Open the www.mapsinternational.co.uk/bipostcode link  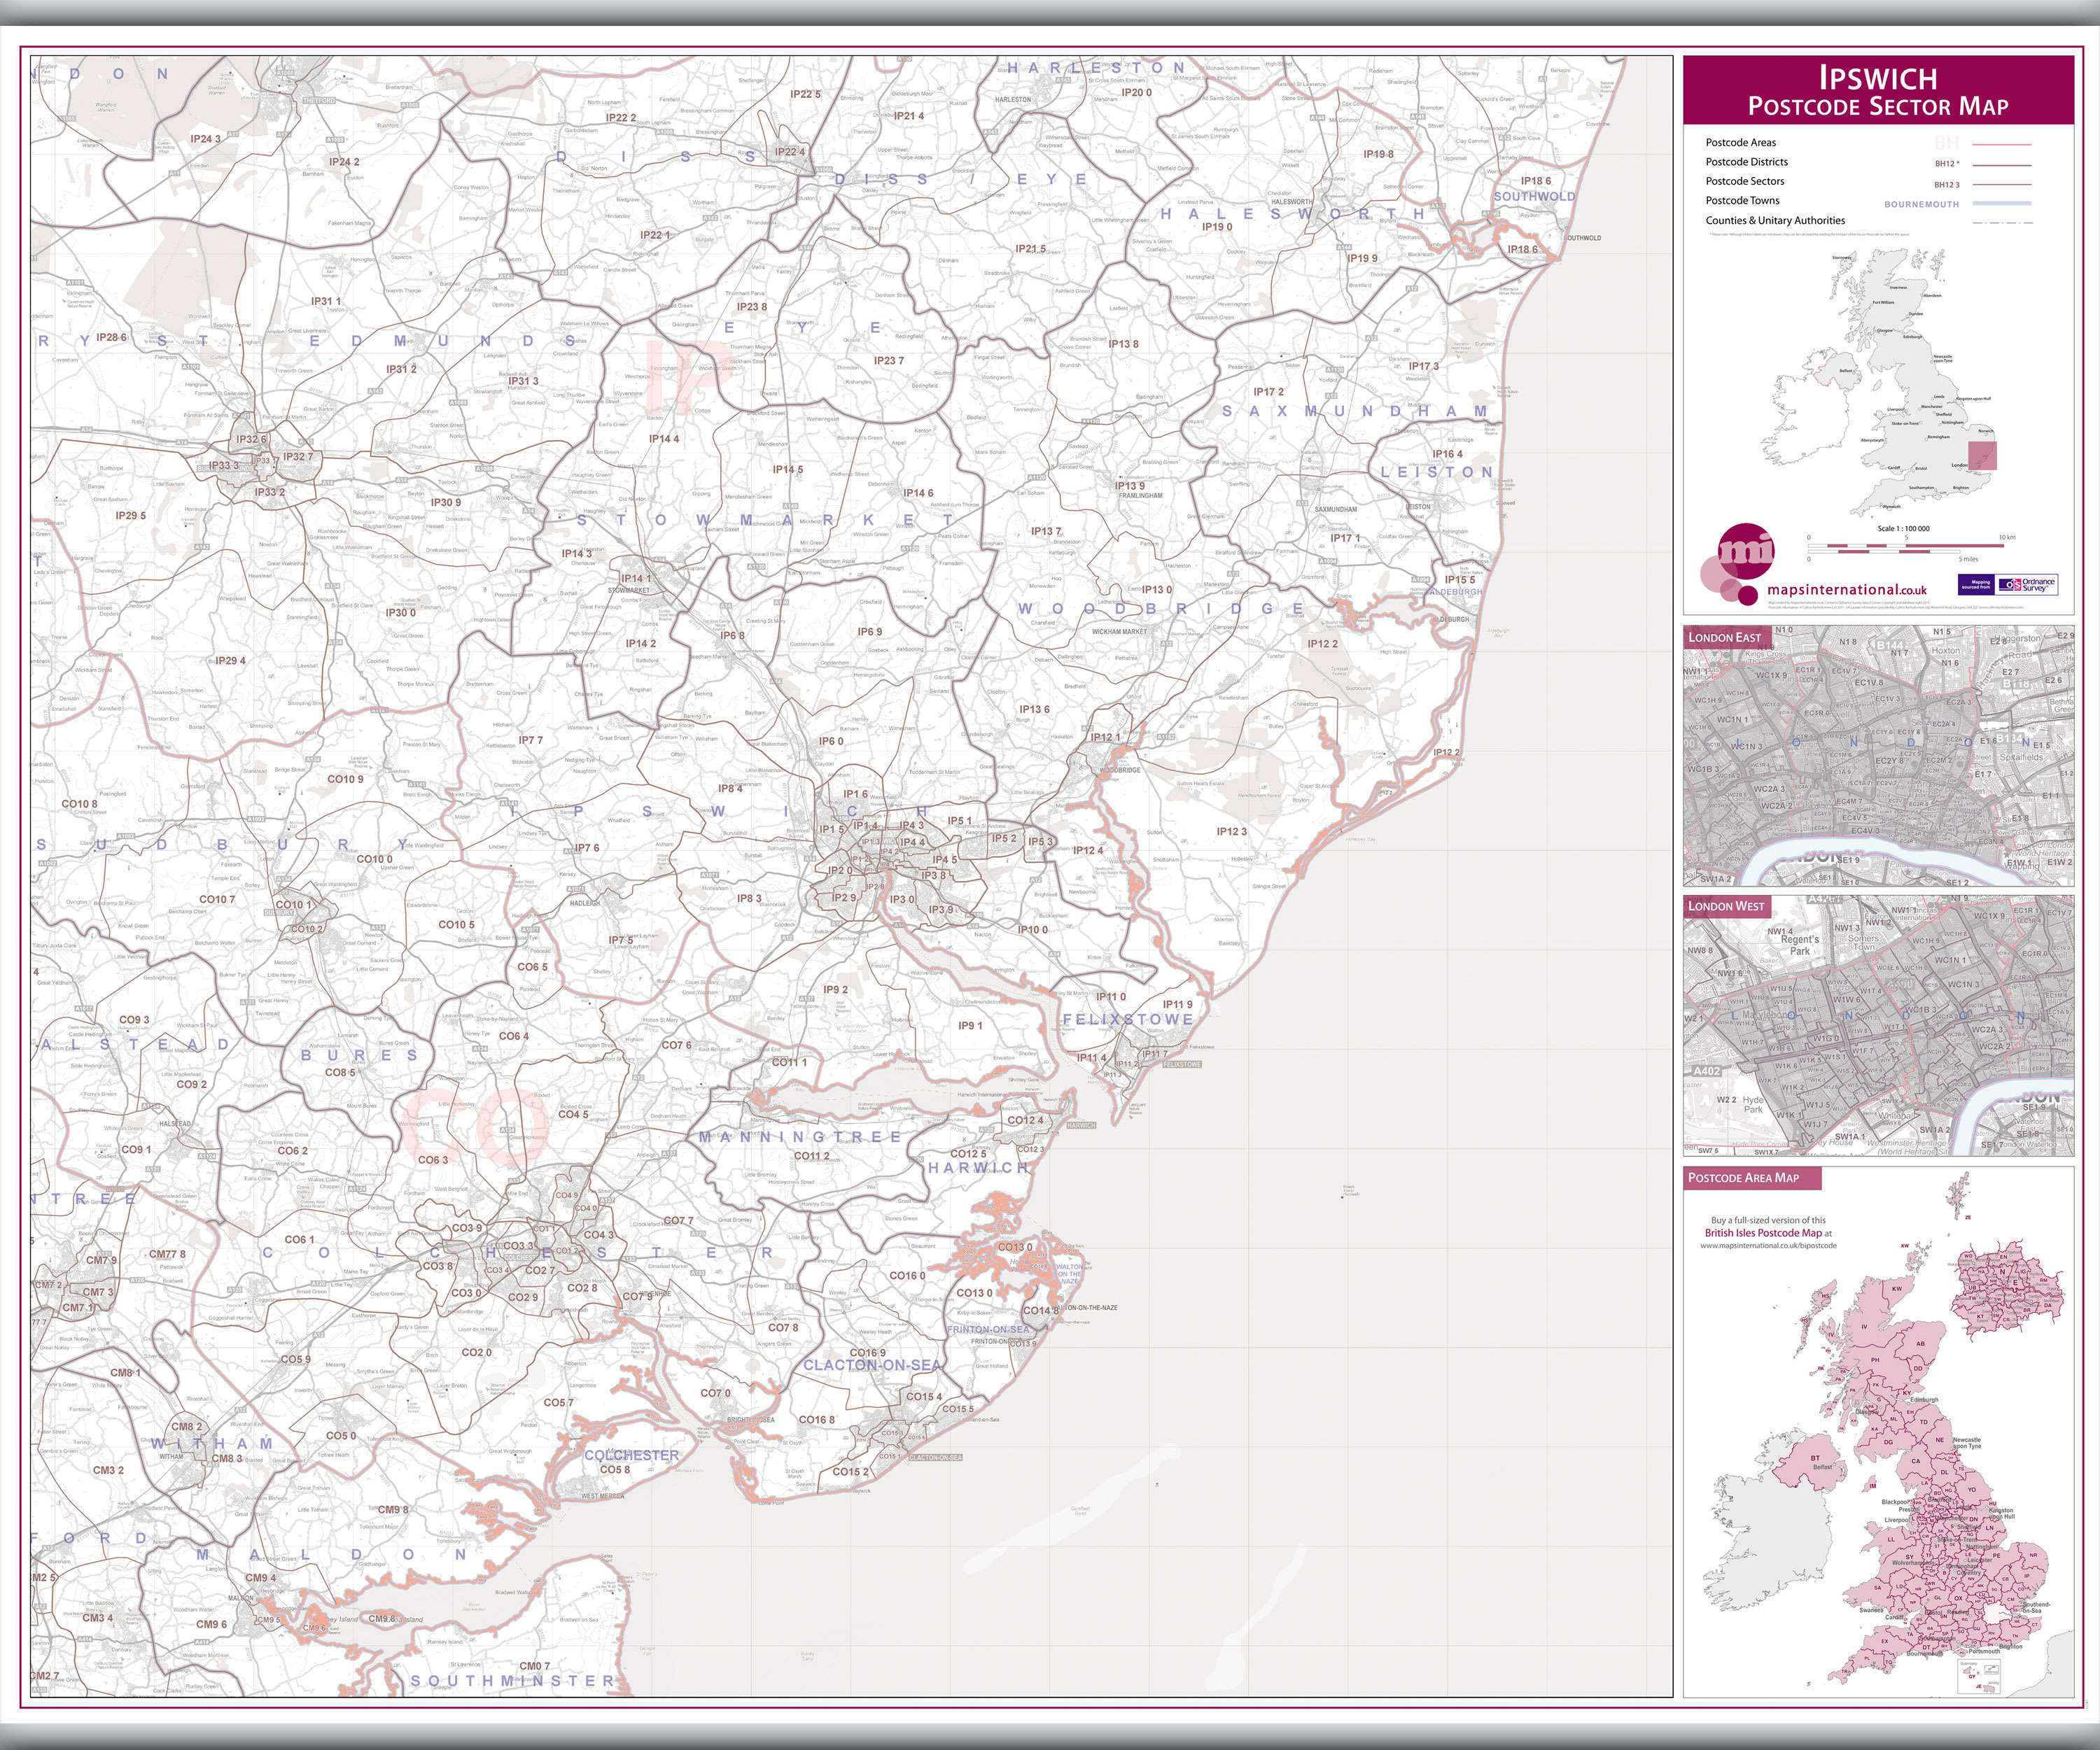1768,1246
